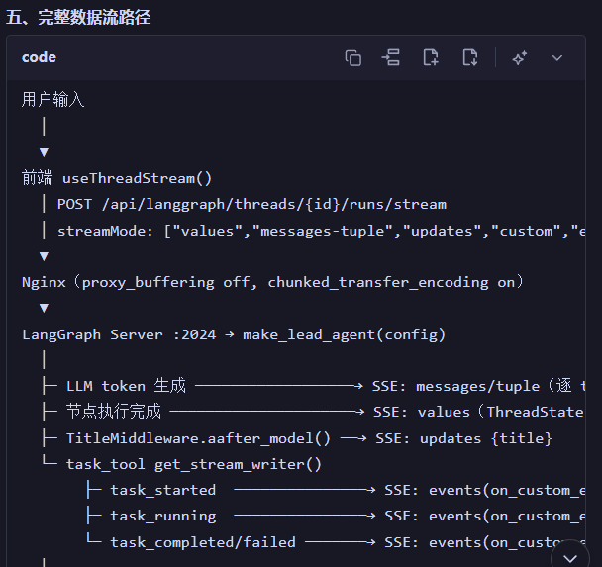This screenshot has width=602, height=567.
Task: Click 'SSE: messages/tuple' text
Action: (455, 386)
